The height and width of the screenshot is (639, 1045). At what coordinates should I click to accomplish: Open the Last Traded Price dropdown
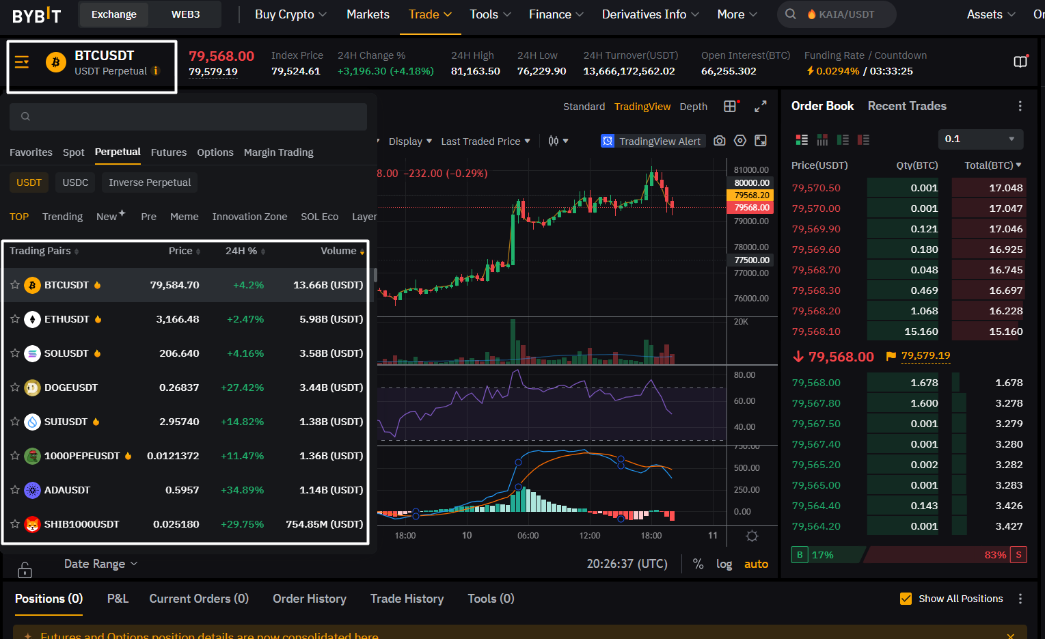tap(485, 141)
